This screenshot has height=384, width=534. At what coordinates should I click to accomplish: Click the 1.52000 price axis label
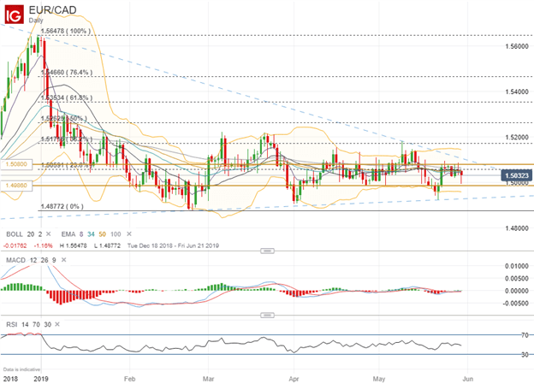point(517,137)
